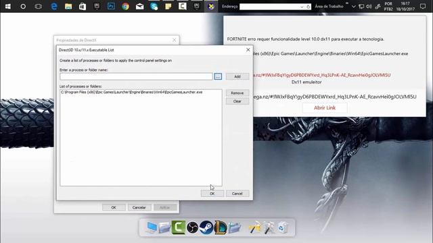Click the black mega.nz URL above Abrir Link

[335, 97]
